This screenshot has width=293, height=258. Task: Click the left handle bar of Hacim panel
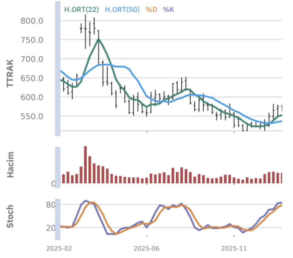pyautogui.click(x=57, y=165)
